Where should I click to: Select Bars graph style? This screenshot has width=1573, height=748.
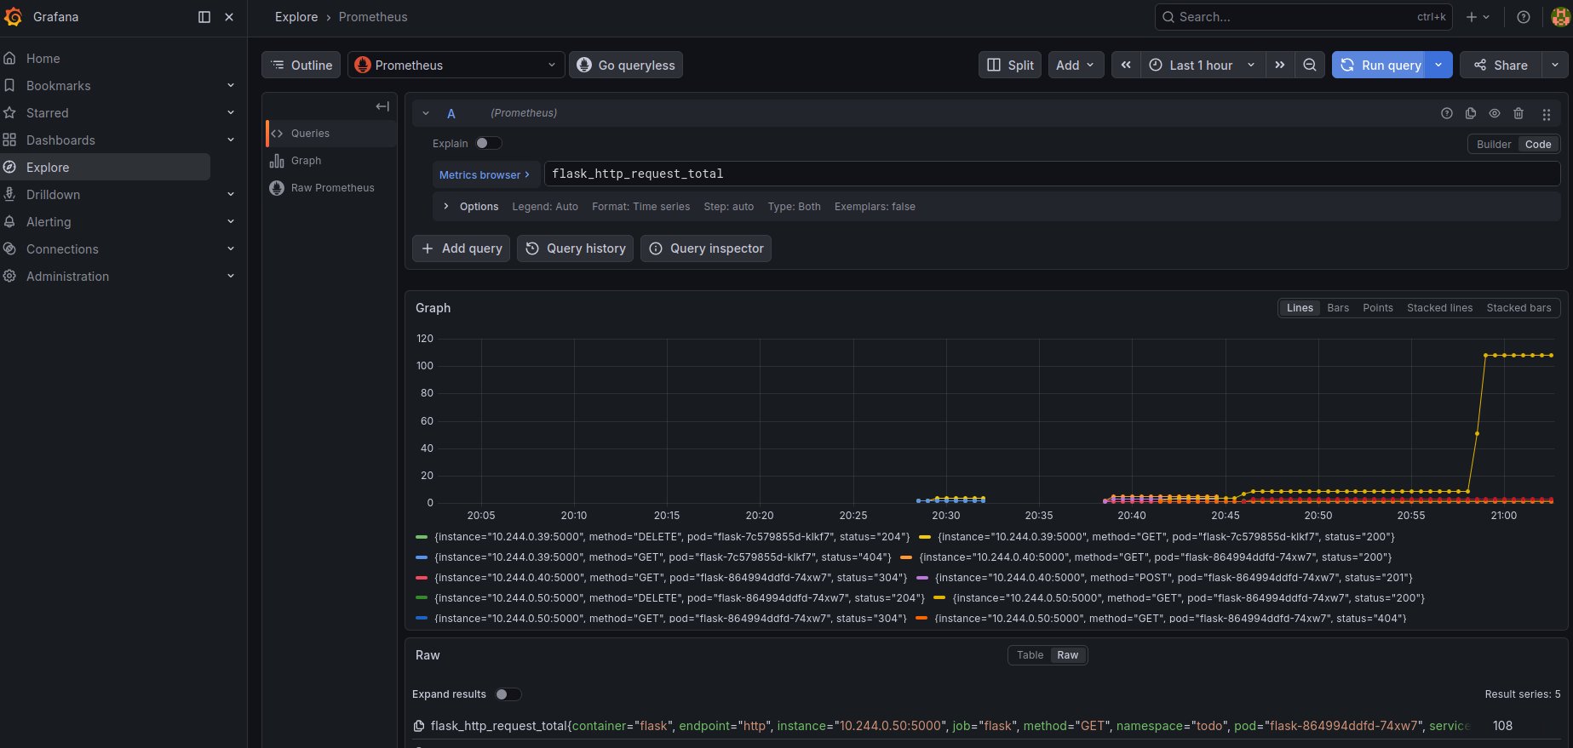1338,308
